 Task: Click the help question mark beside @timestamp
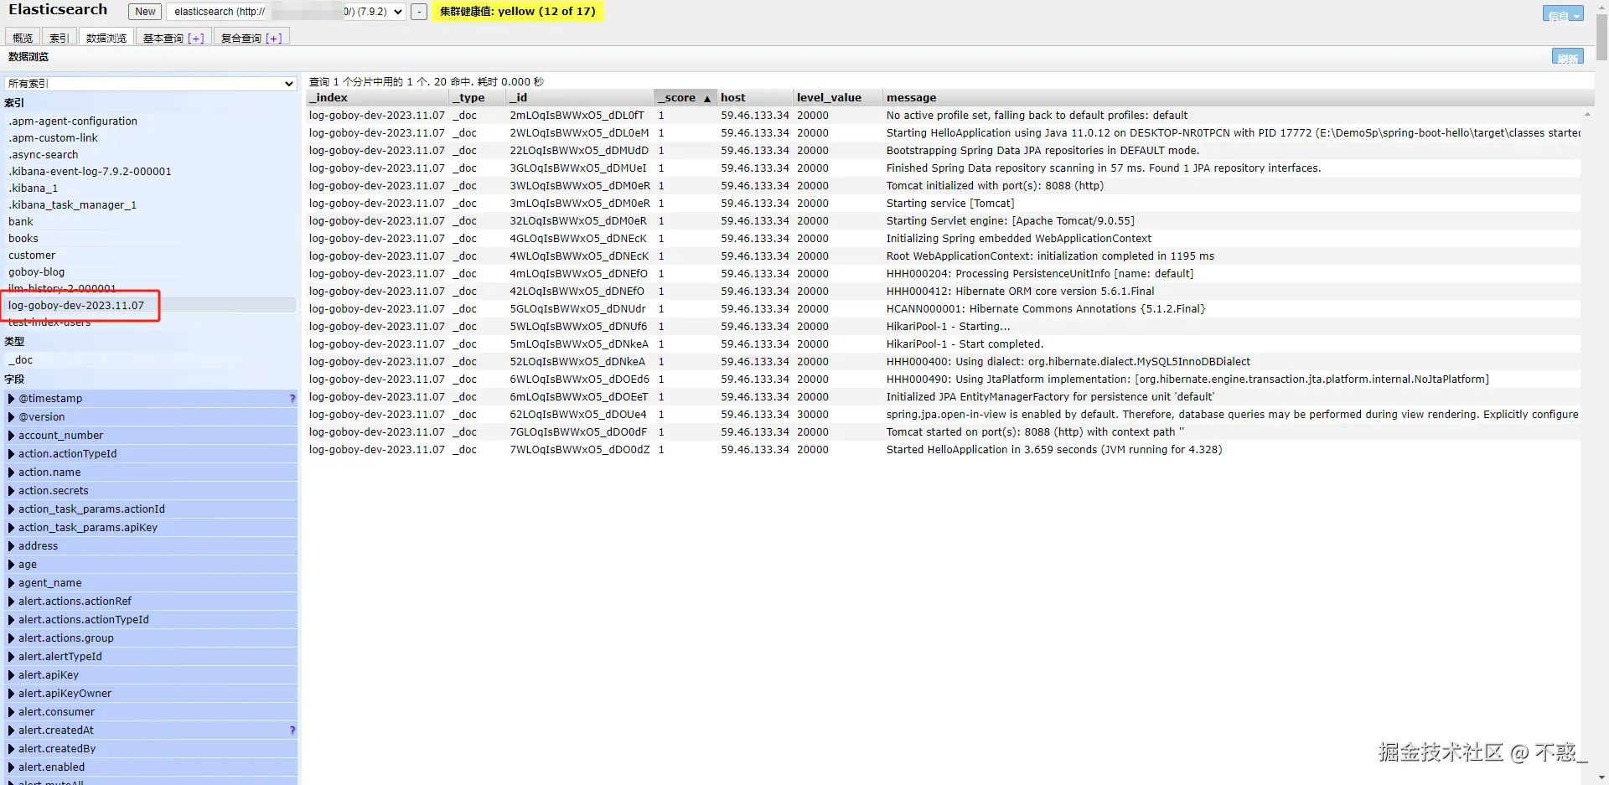click(292, 399)
